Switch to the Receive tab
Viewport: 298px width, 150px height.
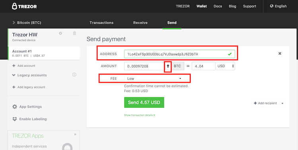point(140,23)
